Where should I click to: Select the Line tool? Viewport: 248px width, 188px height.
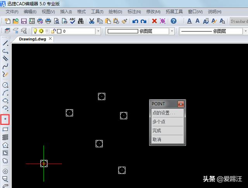point(5,43)
